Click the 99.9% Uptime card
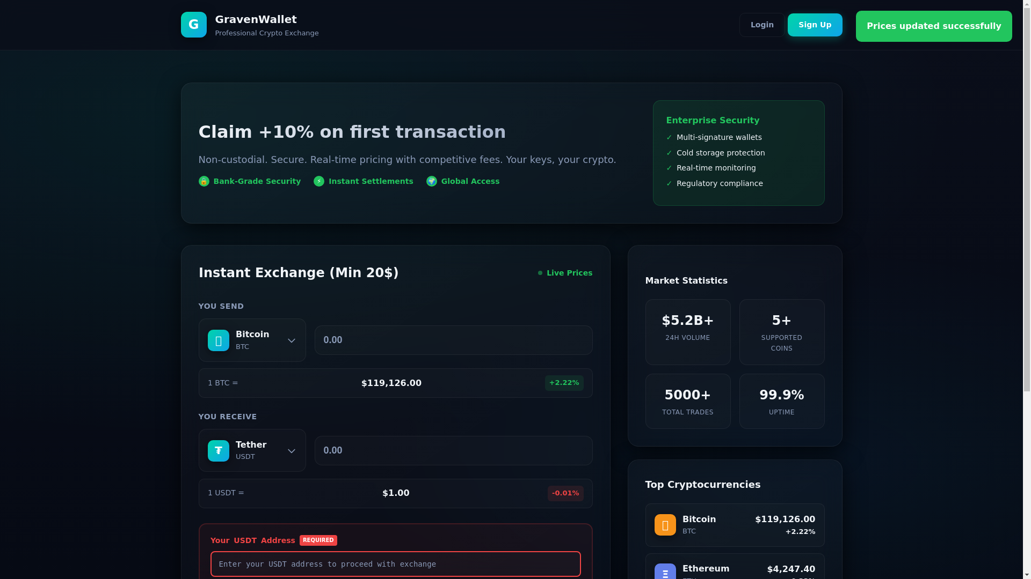The height and width of the screenshot is (579, 1031). point(782,401)
